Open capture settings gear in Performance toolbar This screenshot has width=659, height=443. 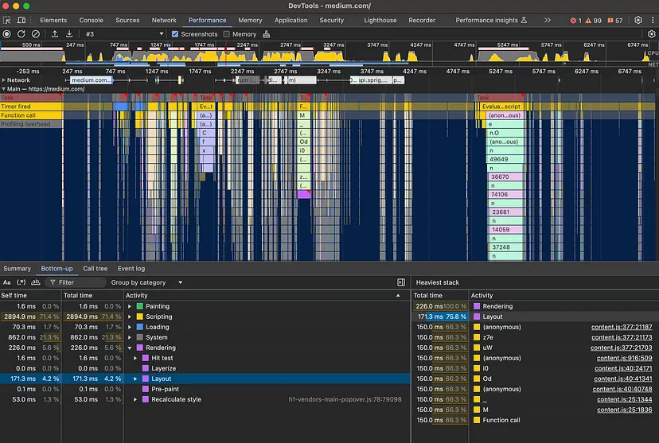(652, 34)
